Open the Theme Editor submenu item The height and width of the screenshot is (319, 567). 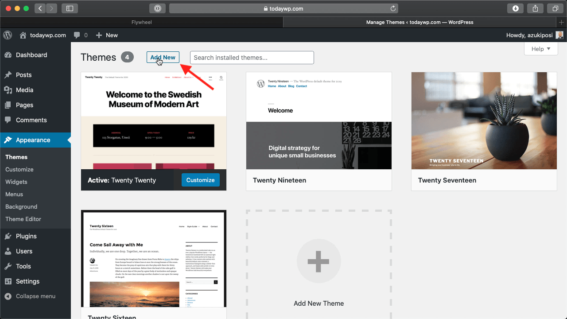click(23, 219)
